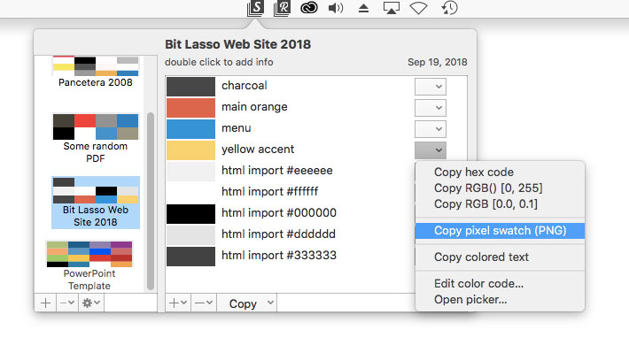Click the charcoal color swatch

[x=191, y=87]
